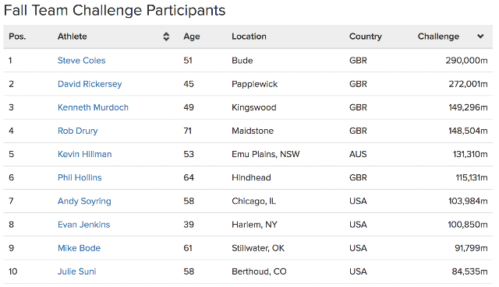Open Steve Coles athlete profile
This screenshot has width=499, height=287.
(x=81, y=61)
